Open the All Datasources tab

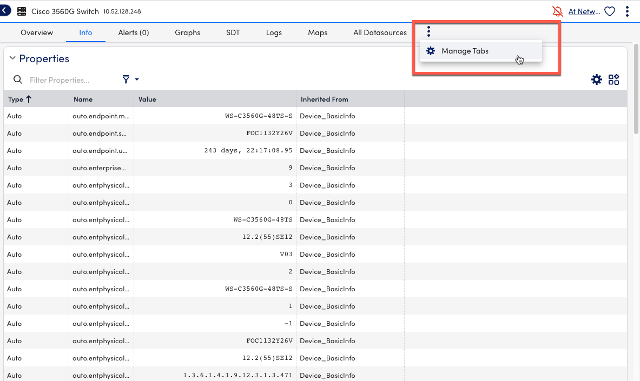380,32
